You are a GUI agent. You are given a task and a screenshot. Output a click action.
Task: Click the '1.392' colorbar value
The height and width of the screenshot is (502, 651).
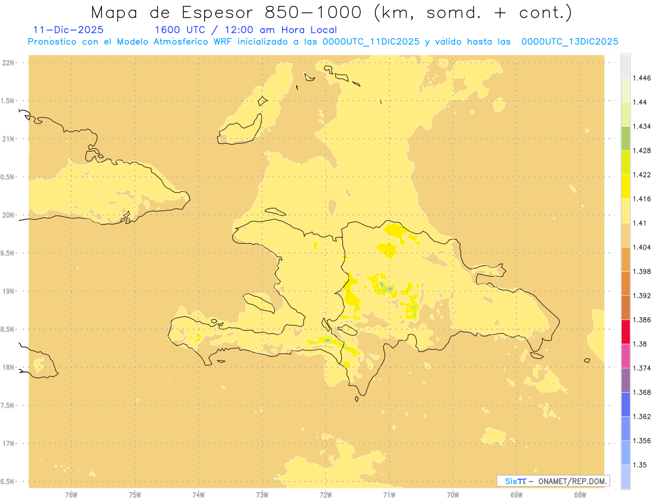click(x=643, y=296)
